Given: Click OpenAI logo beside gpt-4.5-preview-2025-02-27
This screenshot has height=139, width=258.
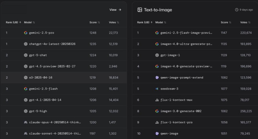Looking at the screenshot, I should [x=26, y=66].
